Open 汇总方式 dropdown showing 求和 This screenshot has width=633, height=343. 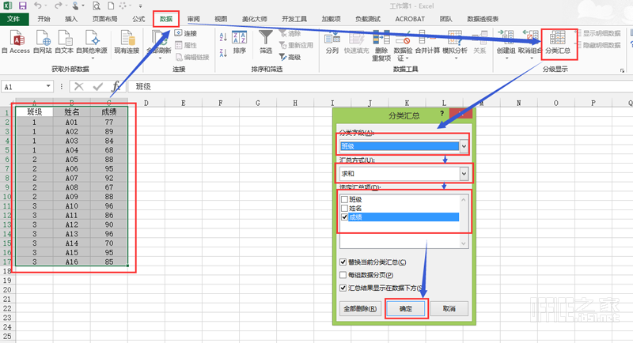(x=464, y=173)
